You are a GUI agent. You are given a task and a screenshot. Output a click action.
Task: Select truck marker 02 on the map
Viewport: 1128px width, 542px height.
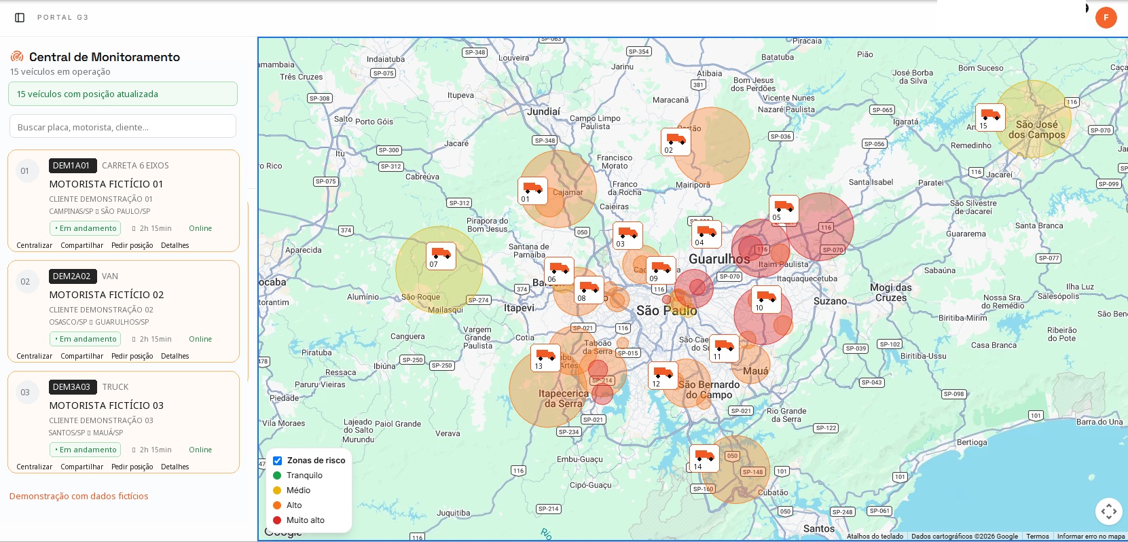[676, 142]
